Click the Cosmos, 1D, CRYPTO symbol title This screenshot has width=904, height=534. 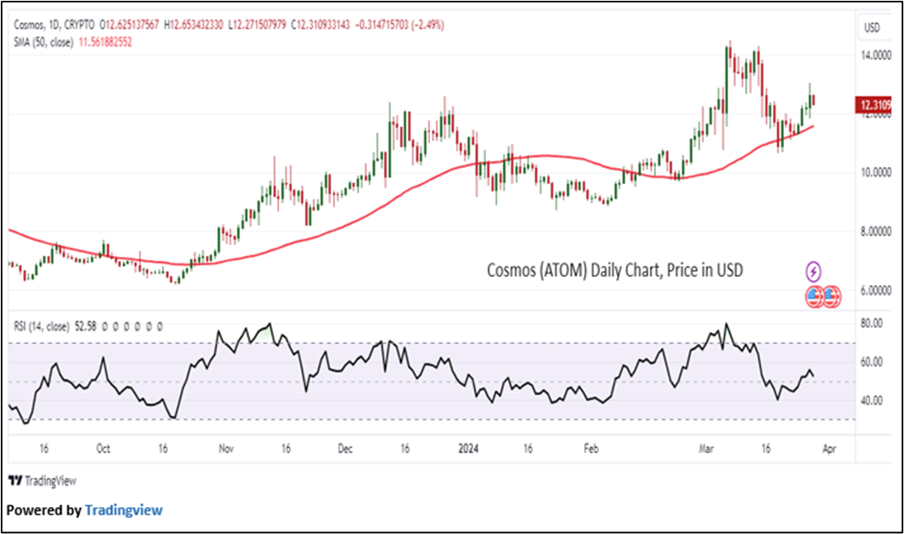(x=54, y=25)
